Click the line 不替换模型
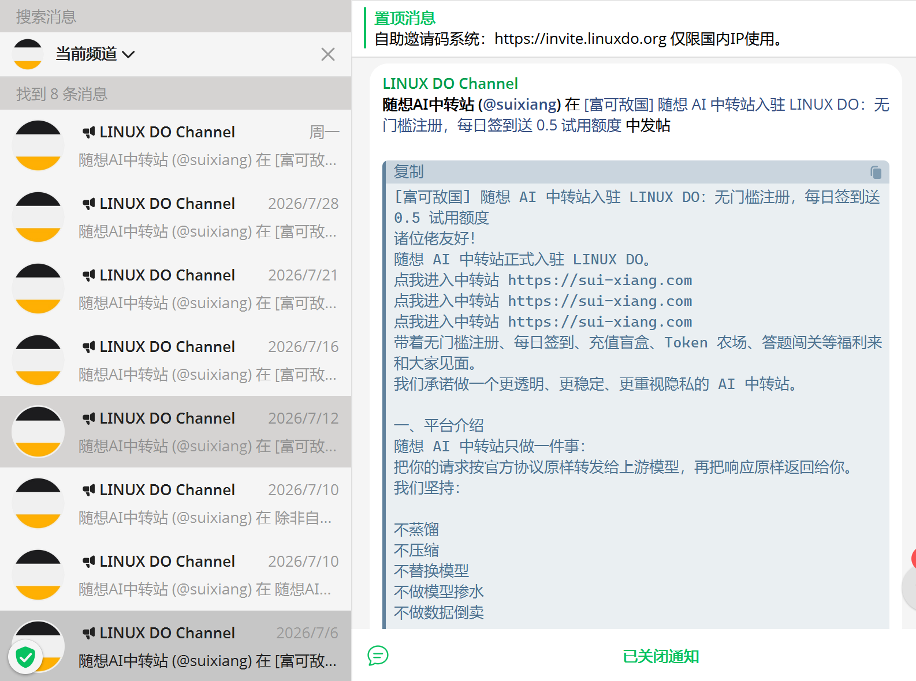This screenshot has width=916, height=681. (431, 571)
